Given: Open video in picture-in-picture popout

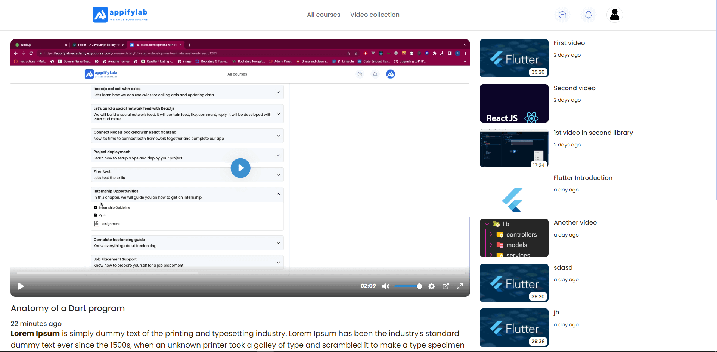Looking at the screenshot, I should coord(446,286).
